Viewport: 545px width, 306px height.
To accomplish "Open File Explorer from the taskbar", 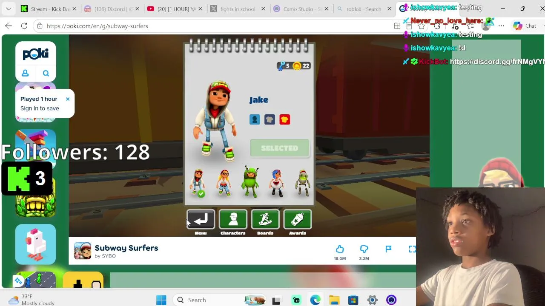I will pyautogui.click(x=334, y=300).
